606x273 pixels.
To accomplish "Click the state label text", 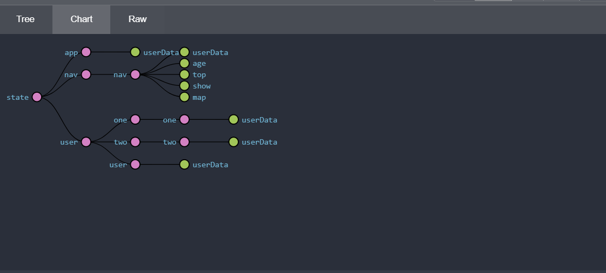I will click(x=17, y=97).
